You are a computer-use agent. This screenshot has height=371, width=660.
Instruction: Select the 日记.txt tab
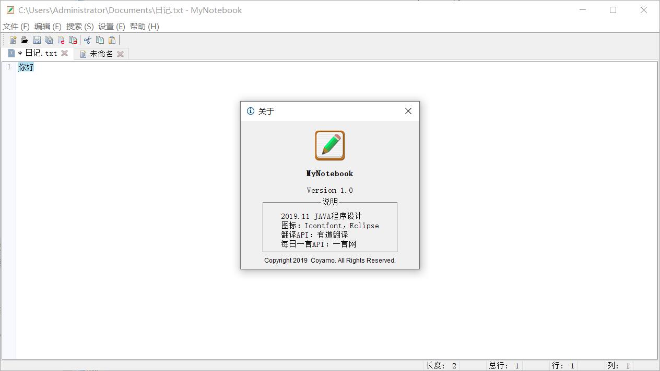[x=38, y=53]
